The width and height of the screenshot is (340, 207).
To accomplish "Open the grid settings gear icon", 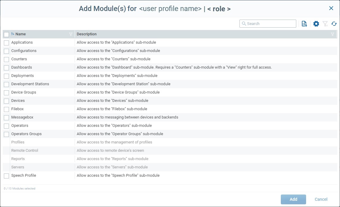I will click(x=316, y=23).
